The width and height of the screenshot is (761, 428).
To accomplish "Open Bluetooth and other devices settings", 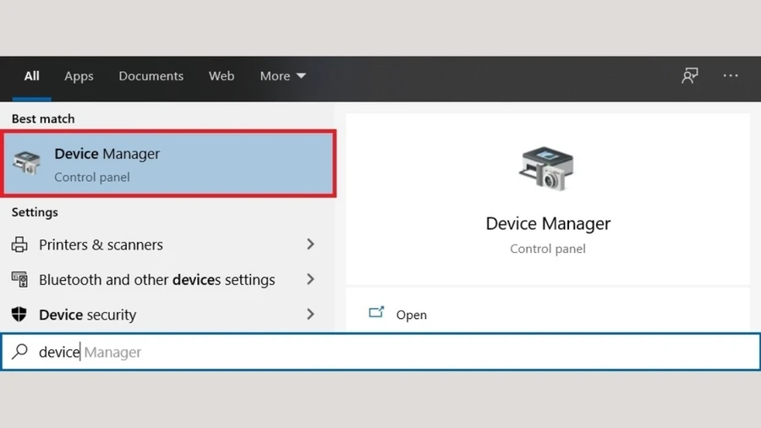I will pyautogui.click(x=167, y=279).
